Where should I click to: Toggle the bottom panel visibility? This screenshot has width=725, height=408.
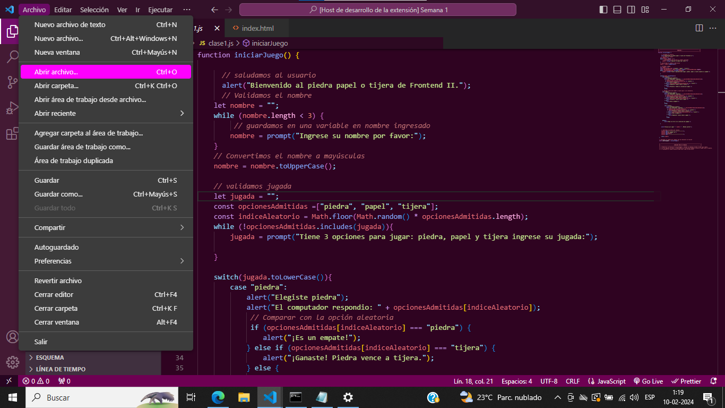pyautogui.click(x=617, y=10)
